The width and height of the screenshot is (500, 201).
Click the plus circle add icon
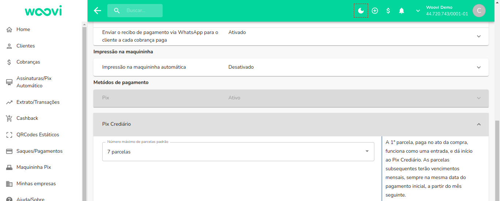click(375, 11)
